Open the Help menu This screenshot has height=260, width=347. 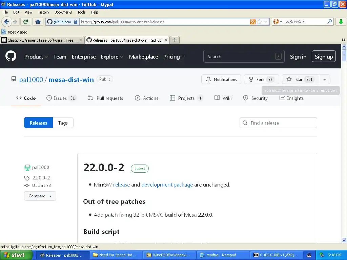click(94, 12)
